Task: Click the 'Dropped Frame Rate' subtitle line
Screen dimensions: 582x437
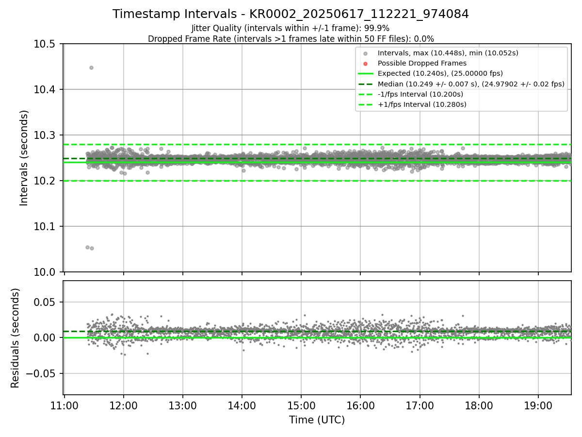Action: tap(291, 39)
